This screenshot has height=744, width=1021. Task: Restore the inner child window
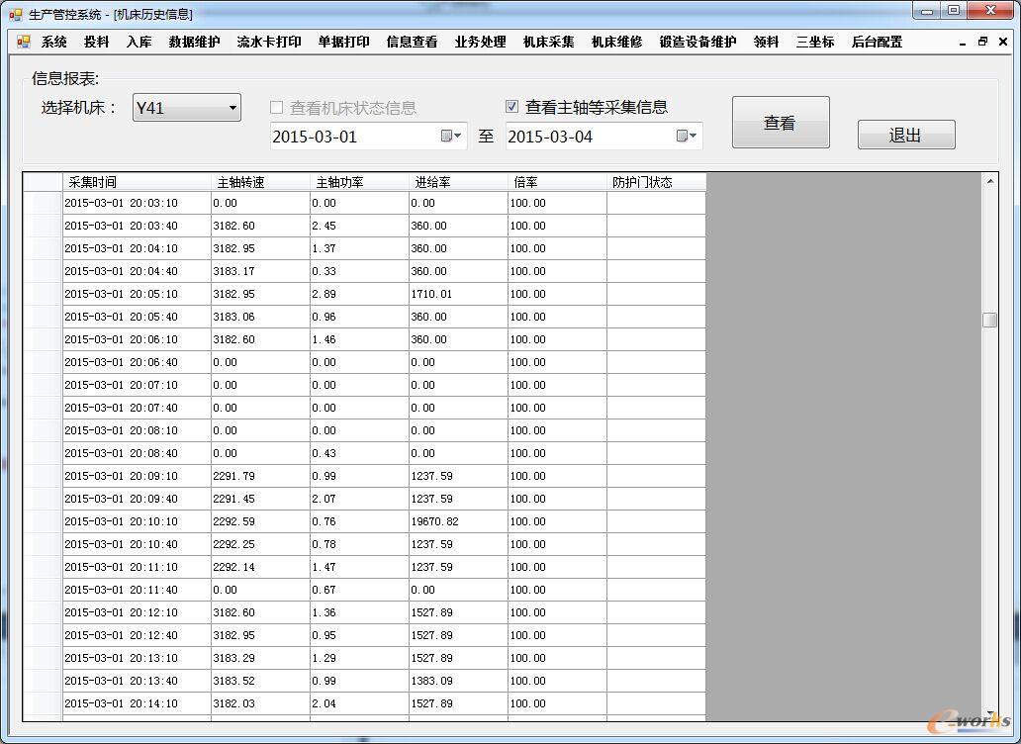coord(982,42)
